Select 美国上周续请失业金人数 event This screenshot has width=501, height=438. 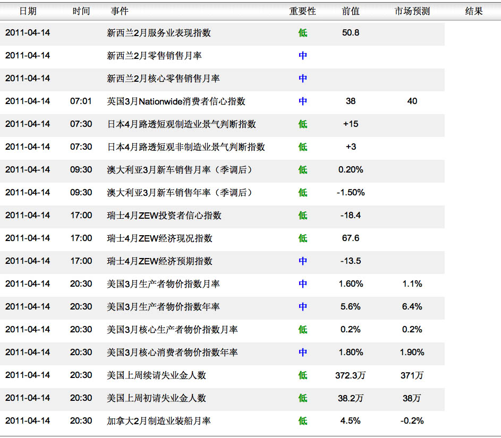click(x=157, y=375)
